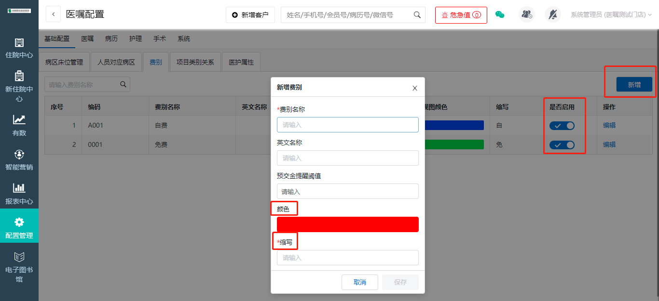Screen dimensions: 659x301
Task: Focus the 缩写 input field
Action: coord(348,258)
